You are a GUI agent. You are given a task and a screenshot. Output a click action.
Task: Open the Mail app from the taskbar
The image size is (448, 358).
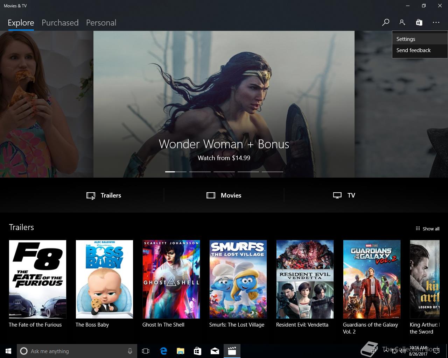pos(215,351)
